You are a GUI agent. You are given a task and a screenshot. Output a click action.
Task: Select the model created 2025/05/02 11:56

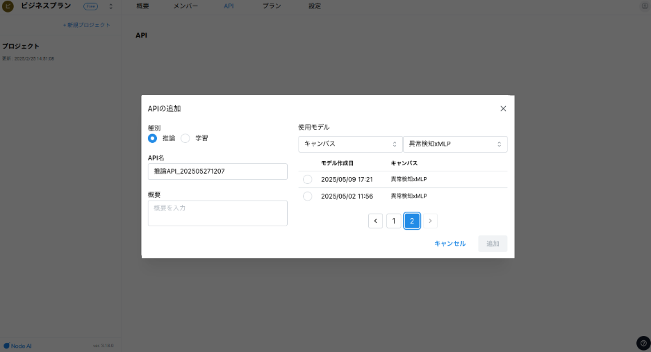click(308, 196)
